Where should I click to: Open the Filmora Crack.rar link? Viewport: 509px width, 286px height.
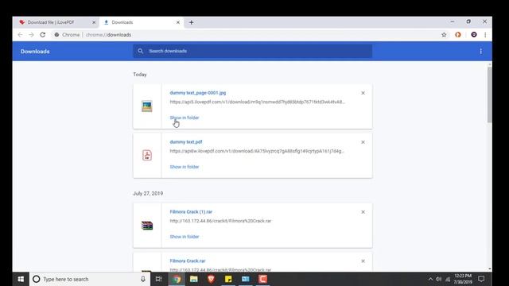click(x=188, y=261)
